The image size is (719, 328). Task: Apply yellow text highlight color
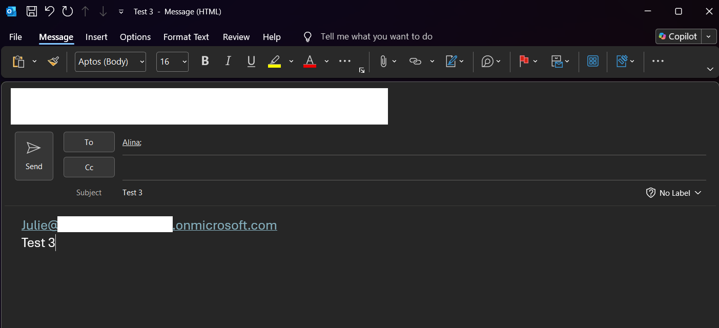[275, 61]
